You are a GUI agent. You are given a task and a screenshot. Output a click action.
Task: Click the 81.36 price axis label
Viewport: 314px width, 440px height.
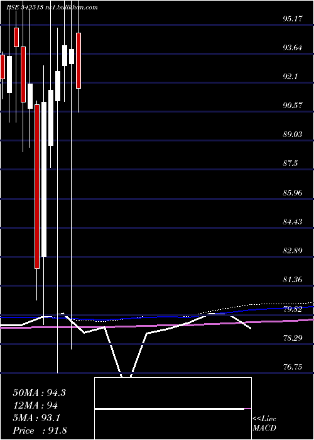(x=293, y=280)
